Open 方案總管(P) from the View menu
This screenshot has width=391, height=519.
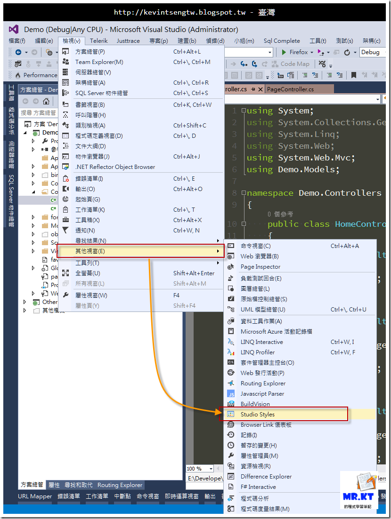(x=141, y=52)
